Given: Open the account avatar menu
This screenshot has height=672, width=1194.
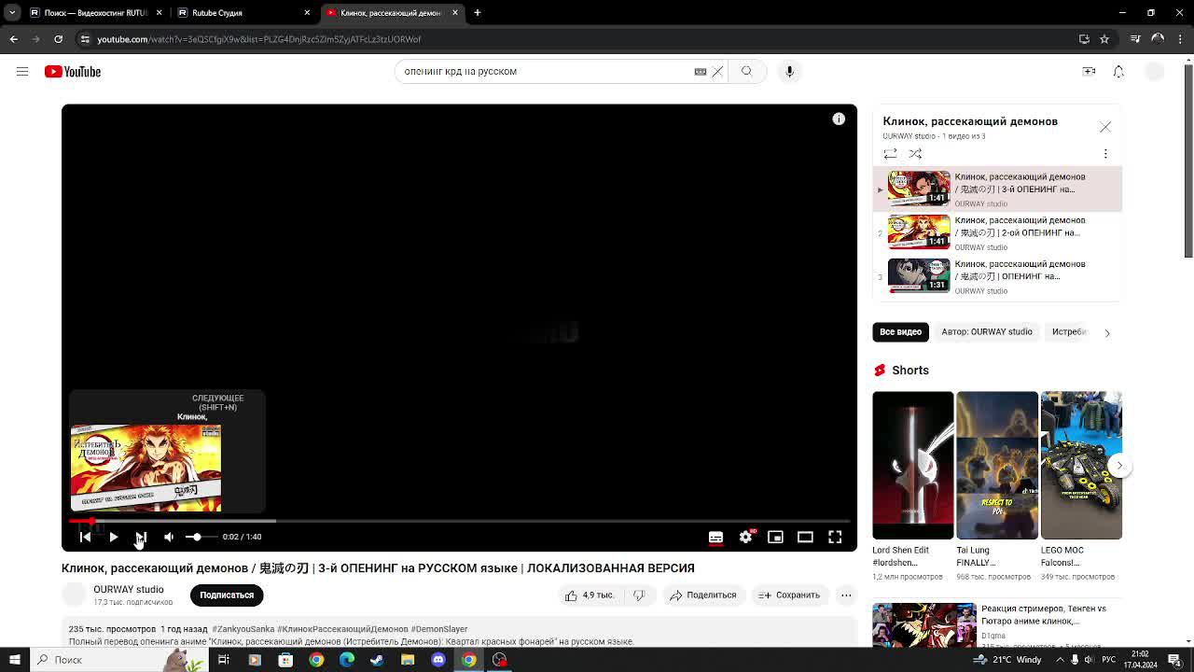Looking at the screenshot, I should [1155, 72].
